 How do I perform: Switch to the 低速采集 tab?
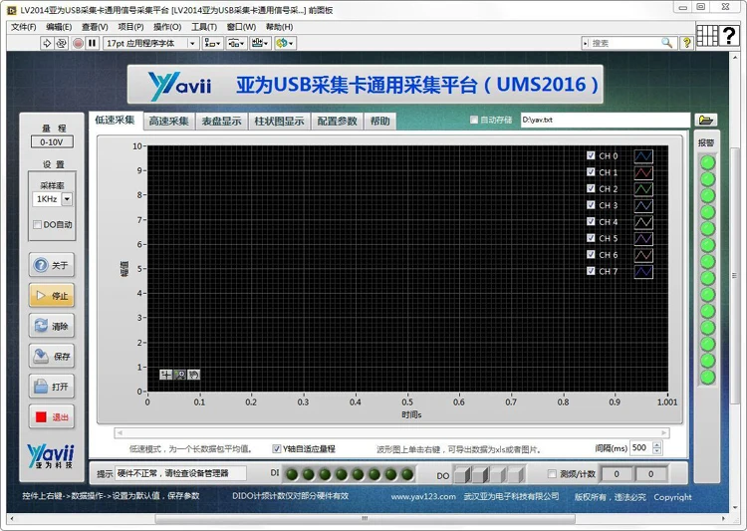pyautogui.click(x=115, y=121)
